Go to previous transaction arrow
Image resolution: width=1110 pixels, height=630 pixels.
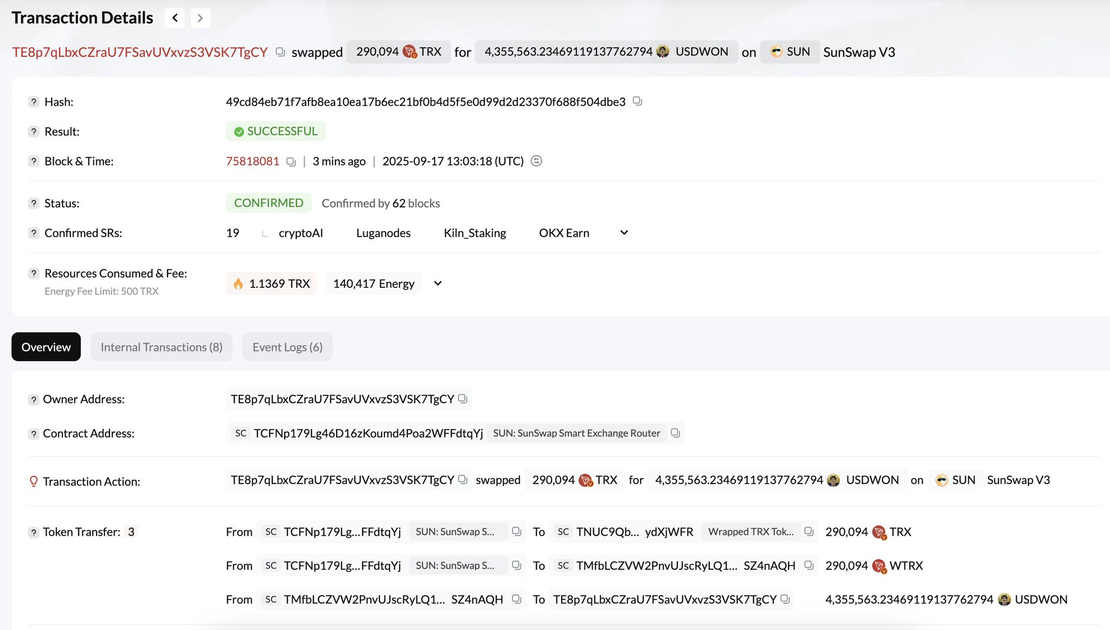[175, 18]
